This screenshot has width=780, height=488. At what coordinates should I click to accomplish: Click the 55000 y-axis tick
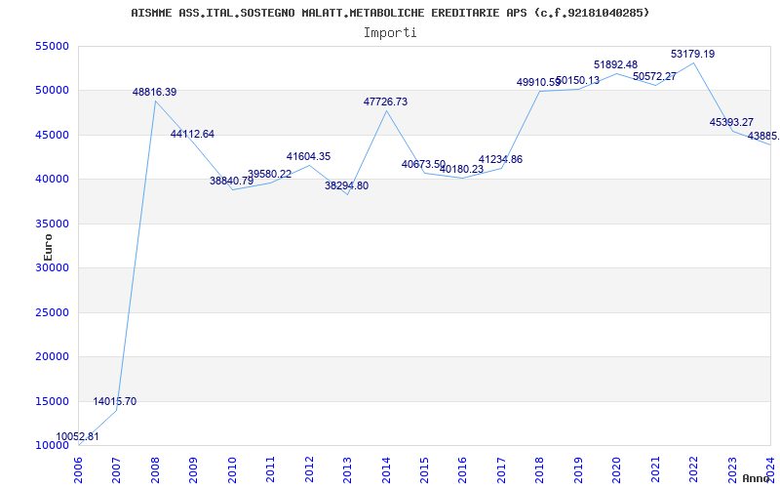52,46
